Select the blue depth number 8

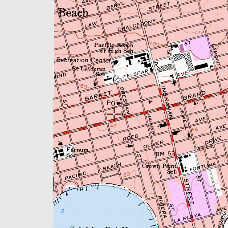coord(63,211)
